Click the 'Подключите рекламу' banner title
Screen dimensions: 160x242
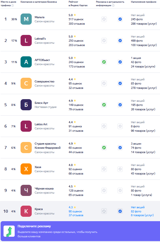coord(34,226)
